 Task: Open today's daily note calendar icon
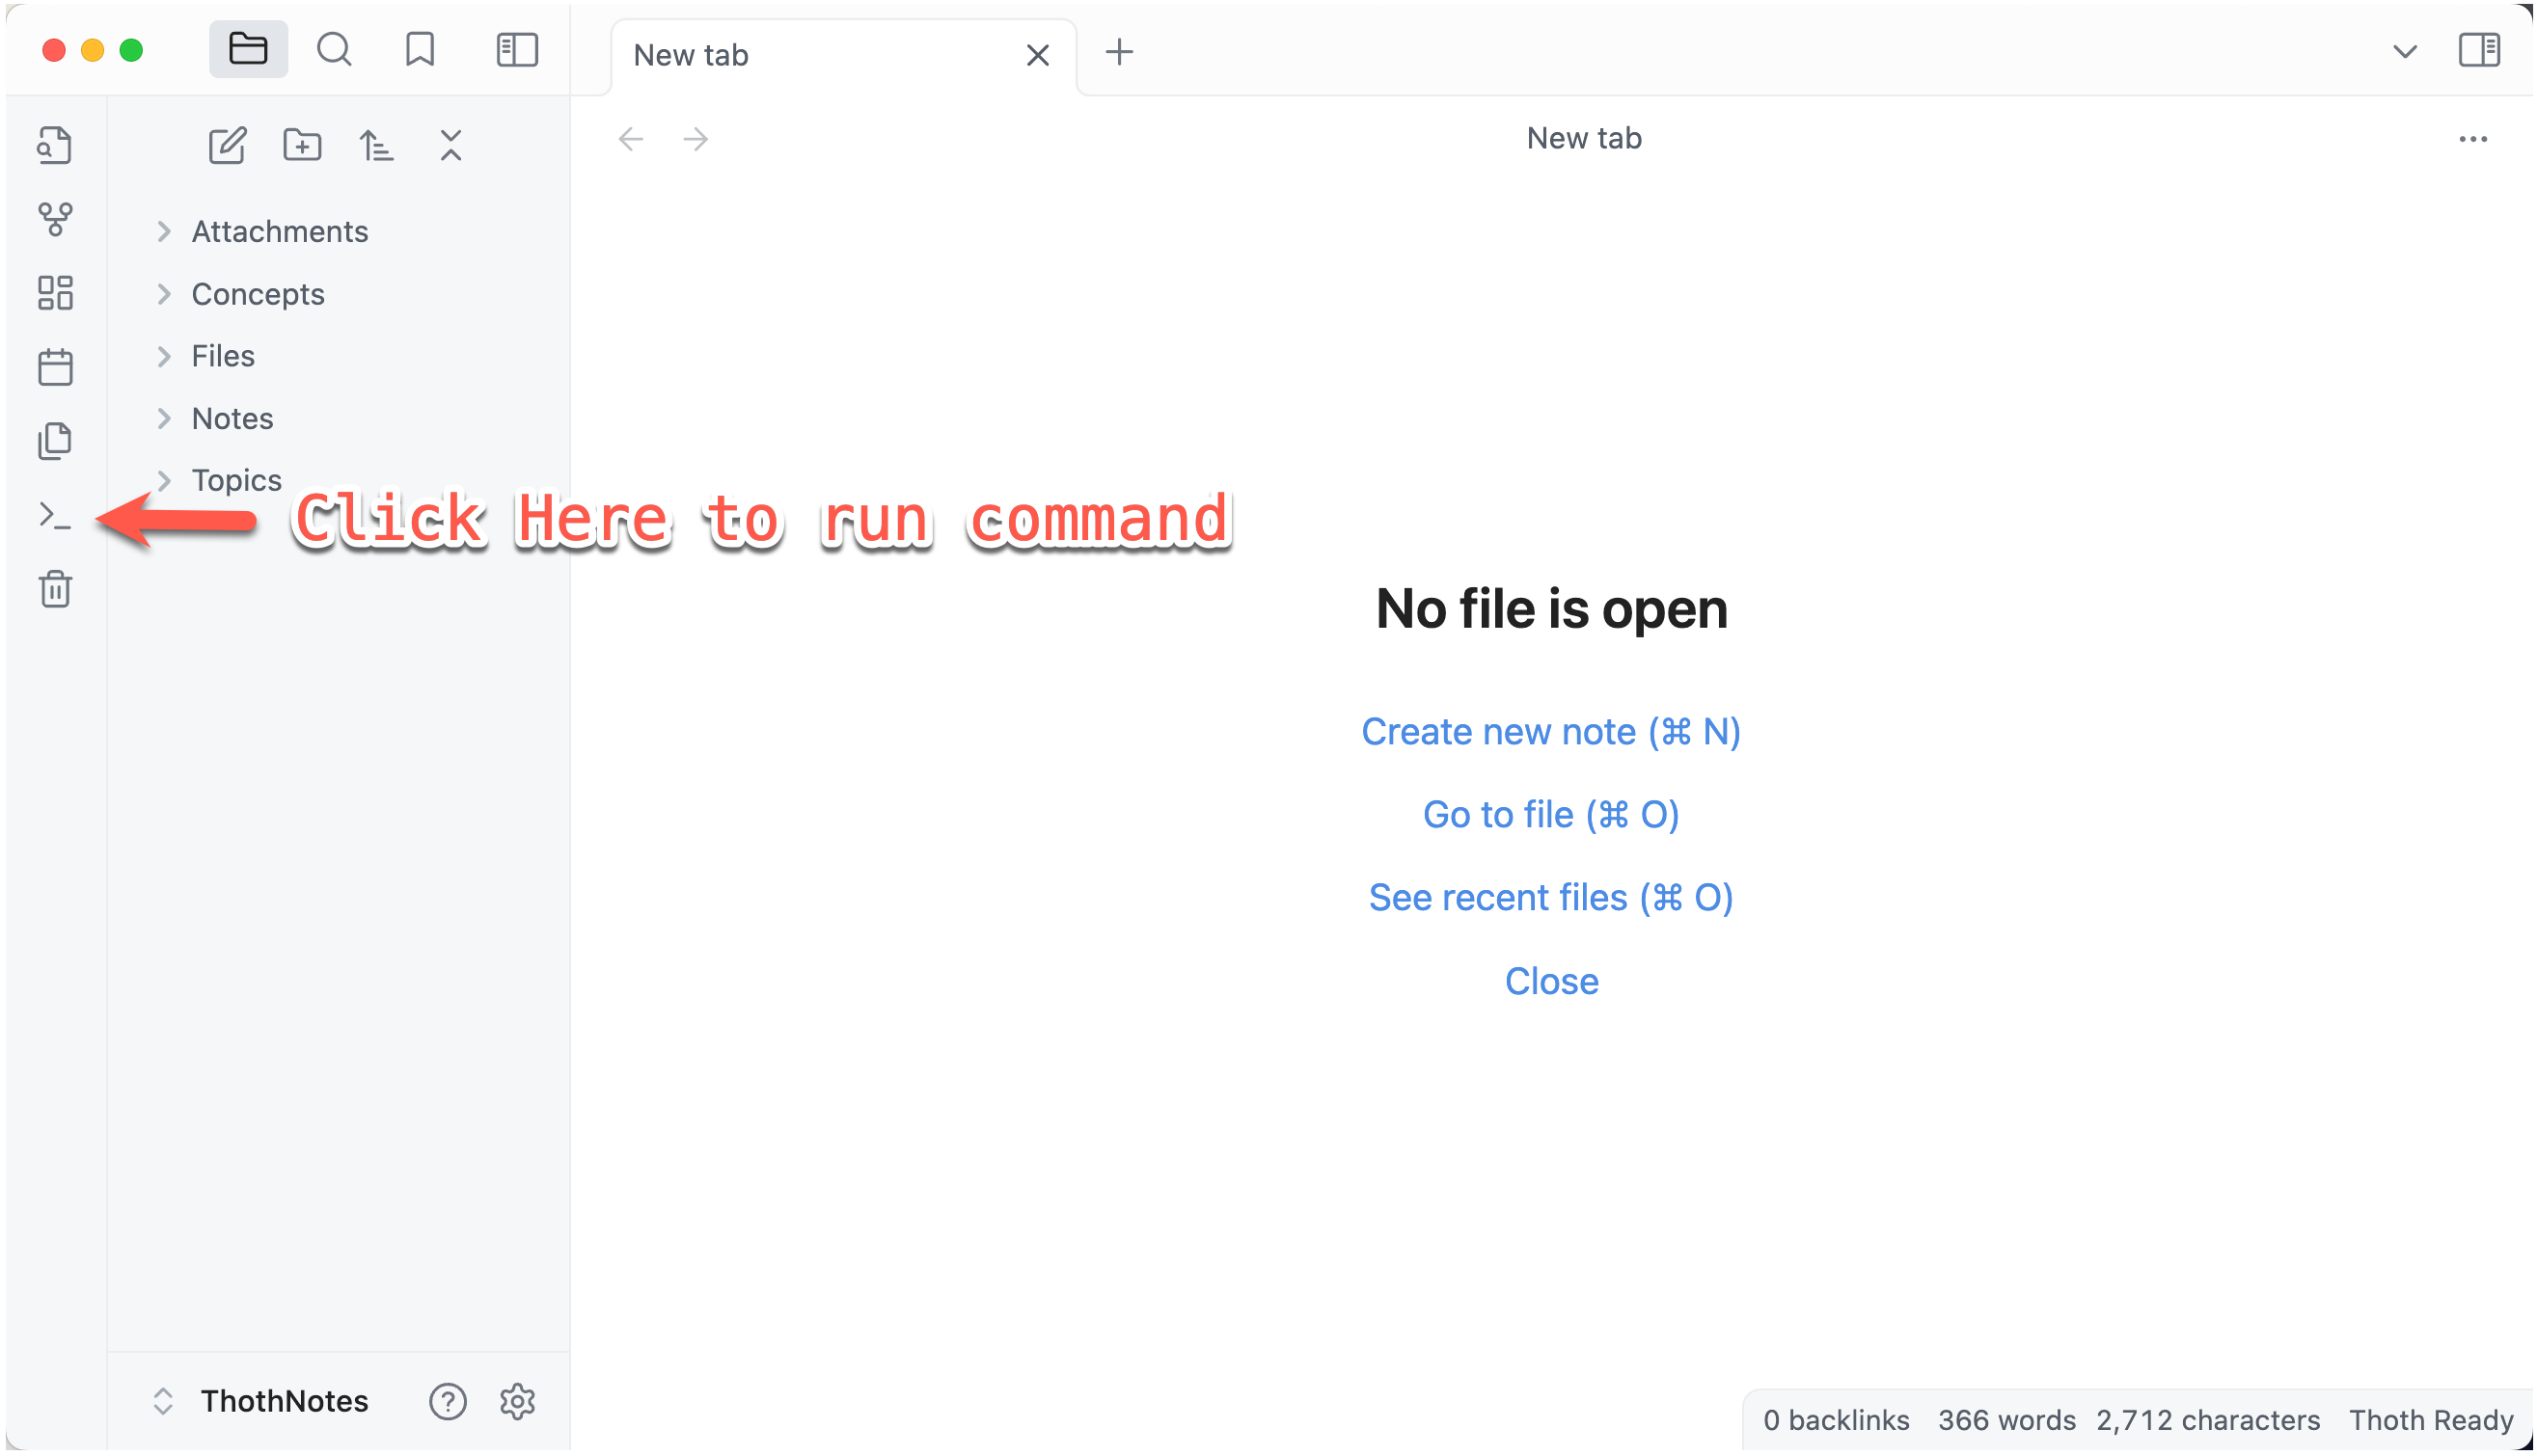coord(55,367)
